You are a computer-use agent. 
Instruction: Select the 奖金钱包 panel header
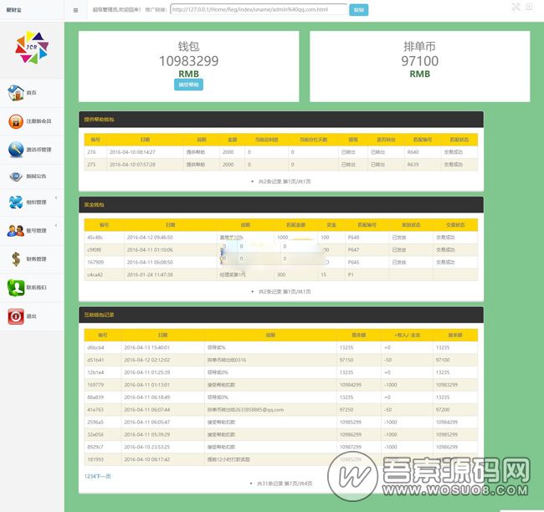[281, 204]
